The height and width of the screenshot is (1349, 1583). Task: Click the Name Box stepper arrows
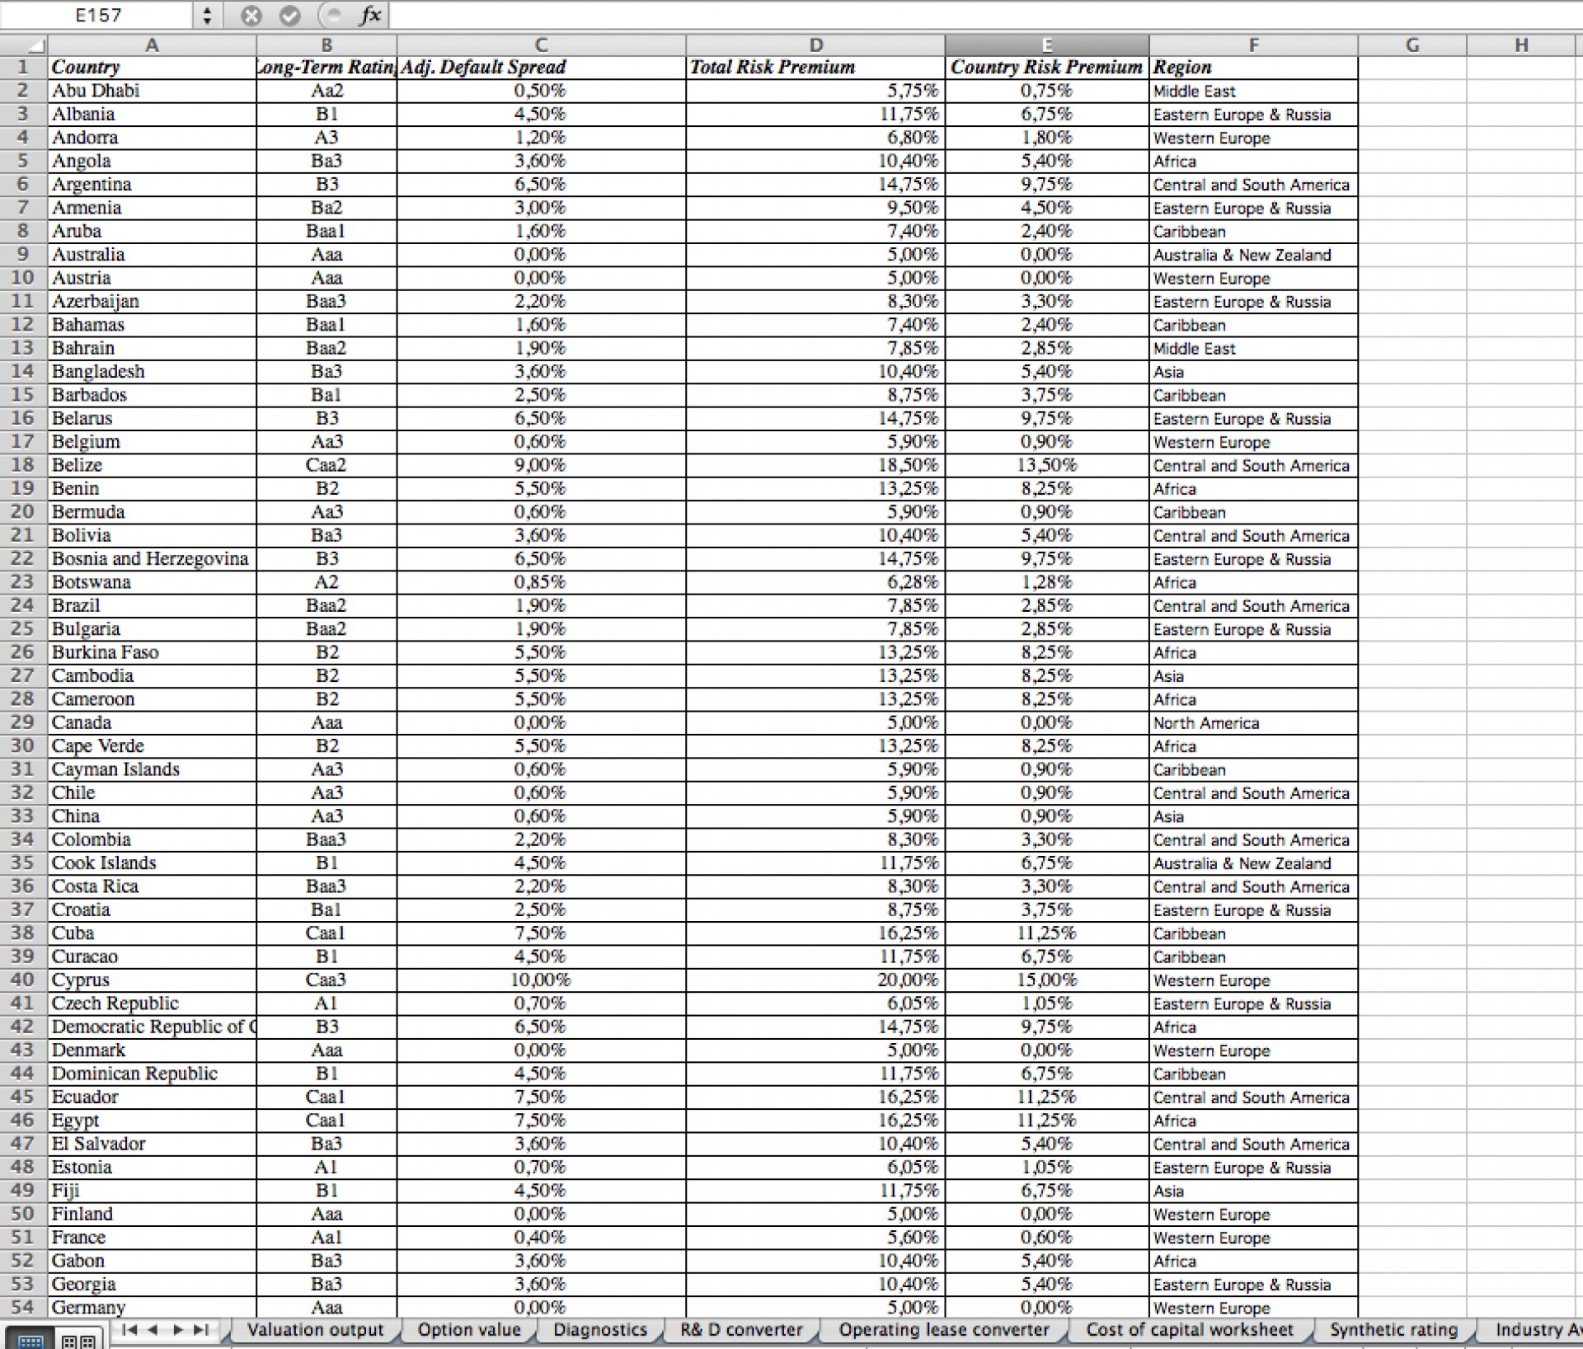[207, 16]
